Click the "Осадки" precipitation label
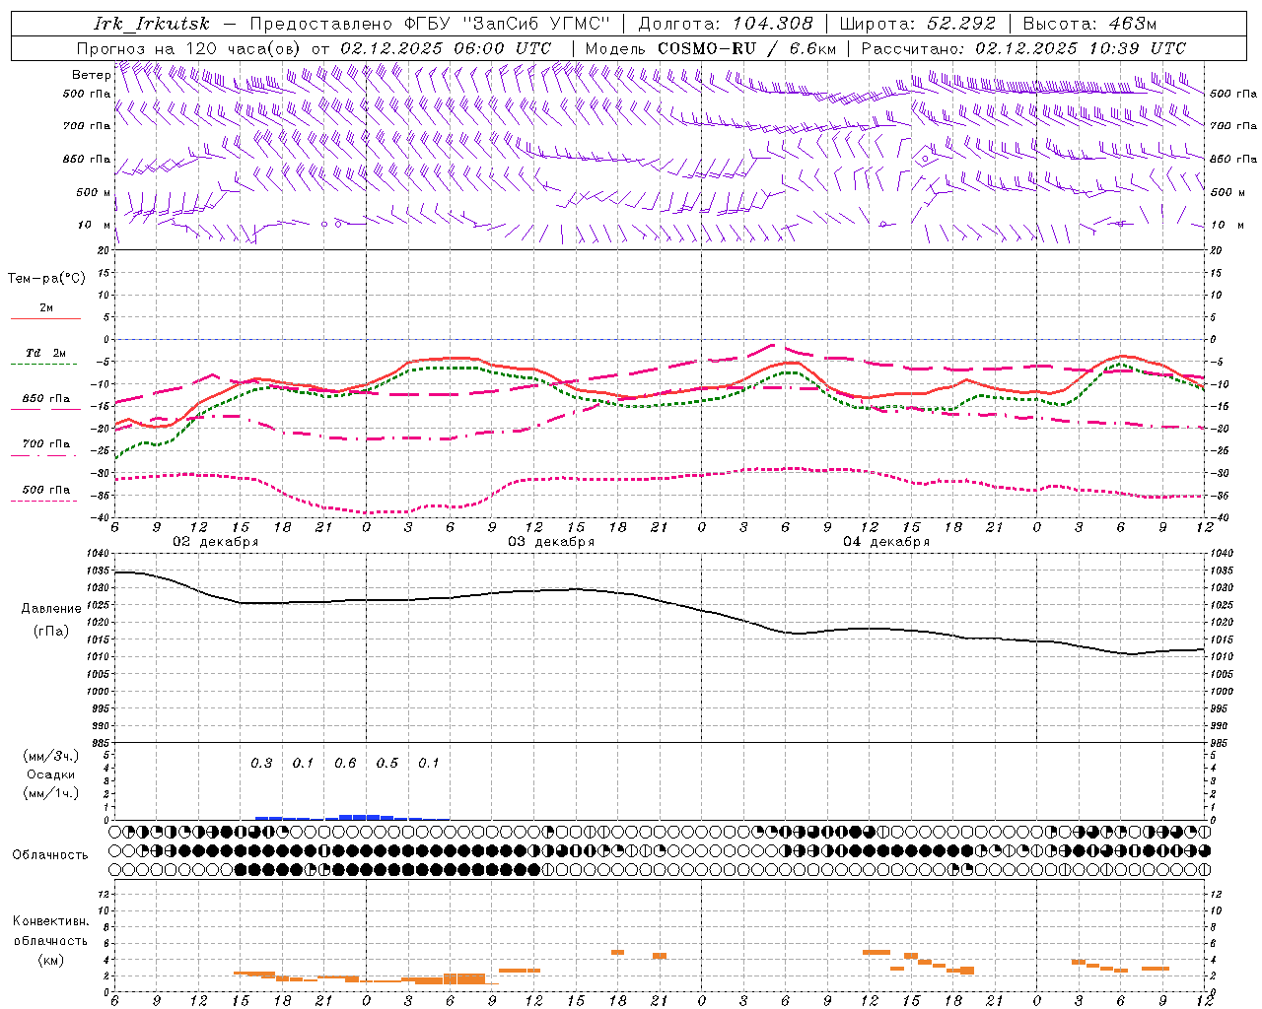Viewport: 1262px width, 1009px height. pyautogui.click(x=51, y=774)
